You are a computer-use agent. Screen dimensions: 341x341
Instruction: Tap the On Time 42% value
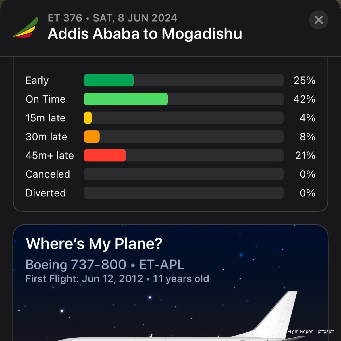click(304, 99)
